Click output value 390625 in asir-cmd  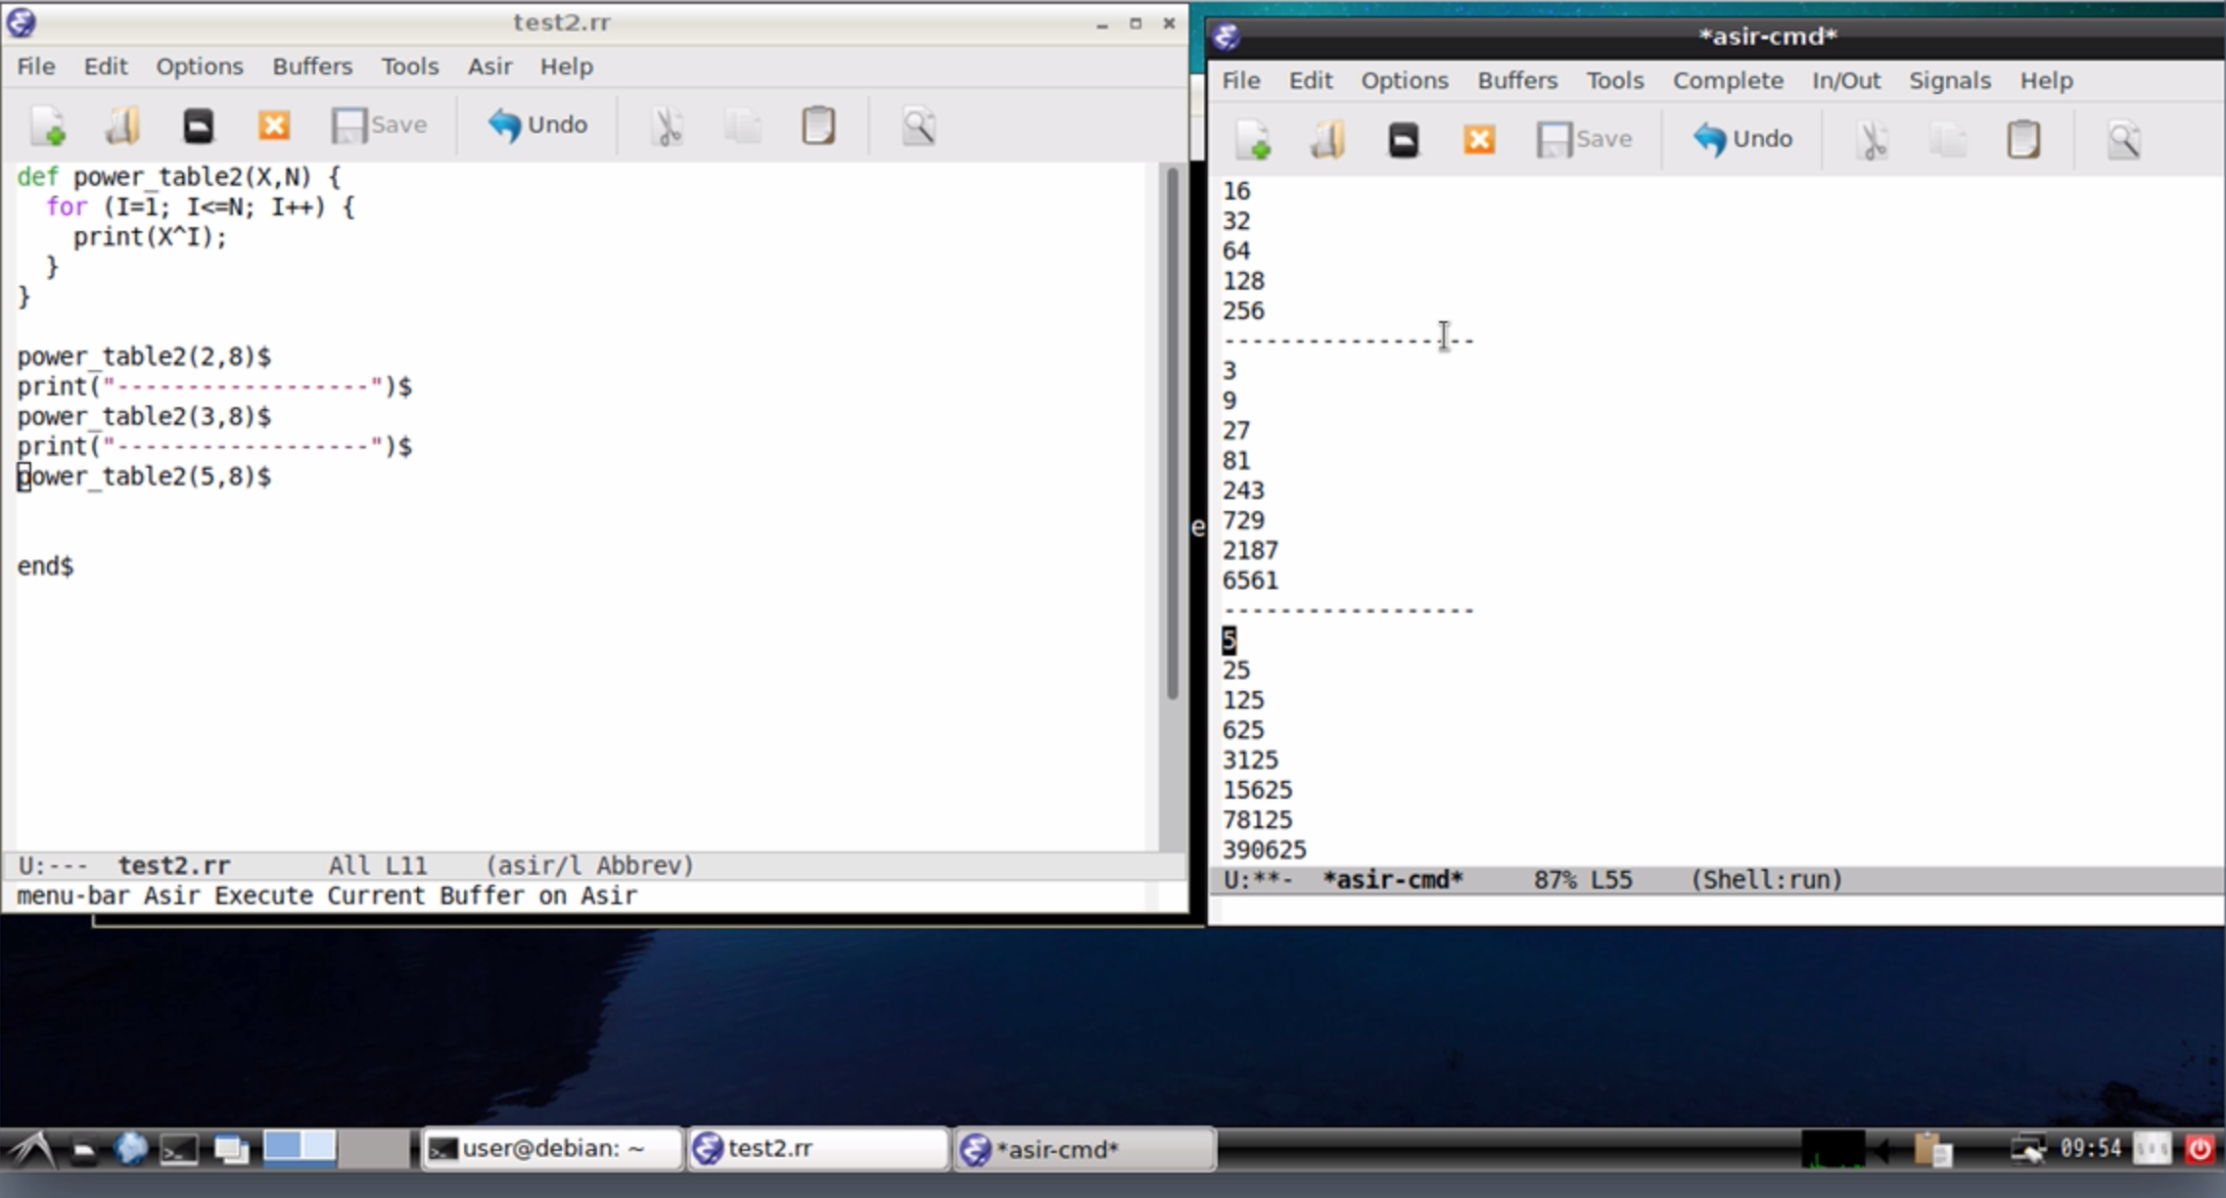1264,850
